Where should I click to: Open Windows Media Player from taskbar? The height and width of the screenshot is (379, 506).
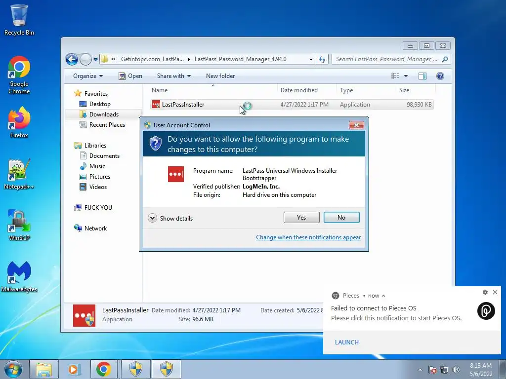73,369
